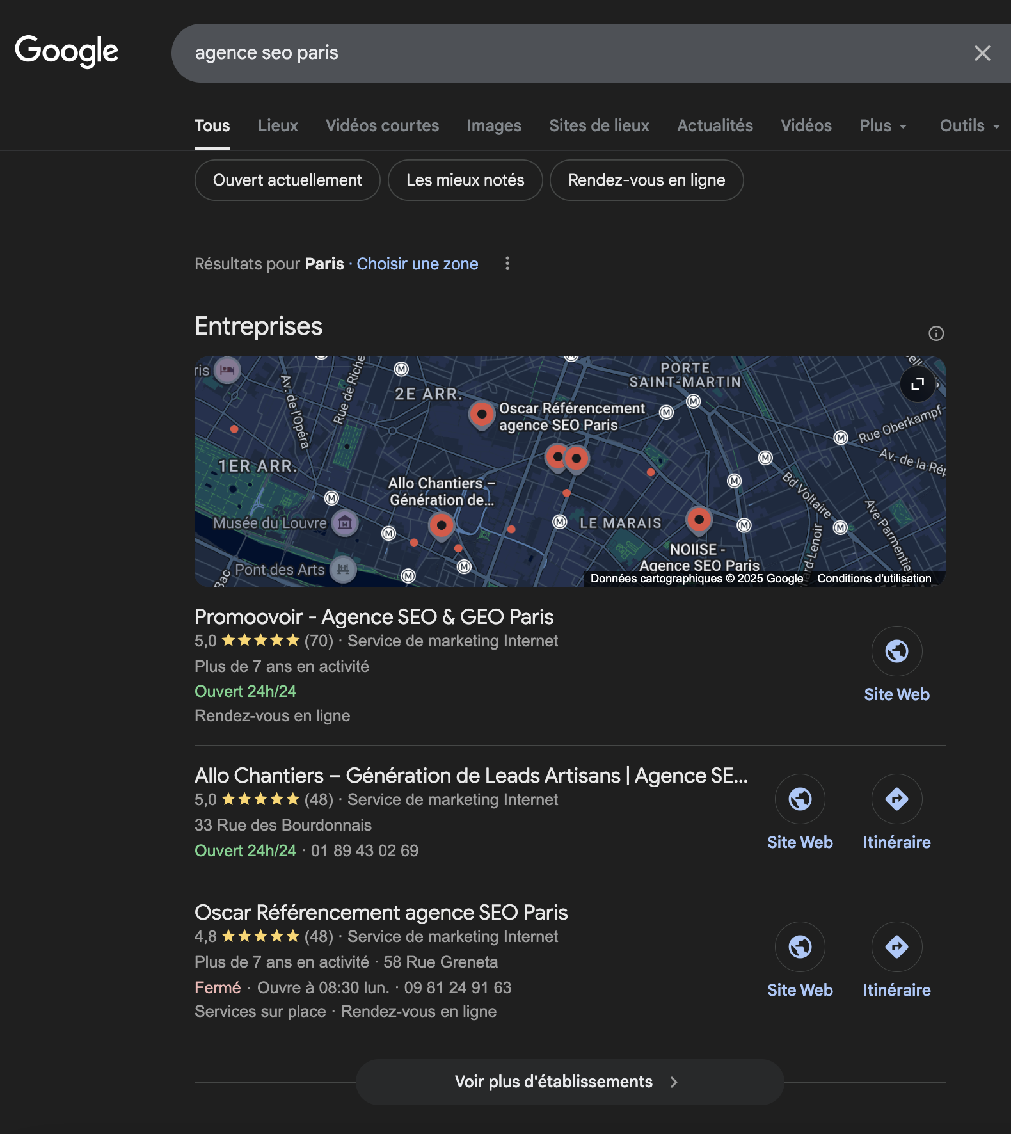Open Oscar Référencement's Site Web globe icon

[800, 947]
